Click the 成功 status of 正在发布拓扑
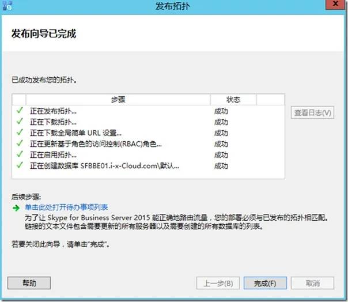This screenshot has width=348, height=302. pos(221,111)
